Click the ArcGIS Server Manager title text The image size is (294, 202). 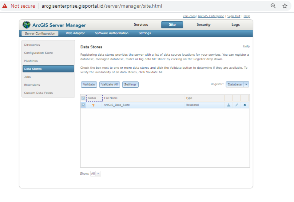(x=59, y=25)
